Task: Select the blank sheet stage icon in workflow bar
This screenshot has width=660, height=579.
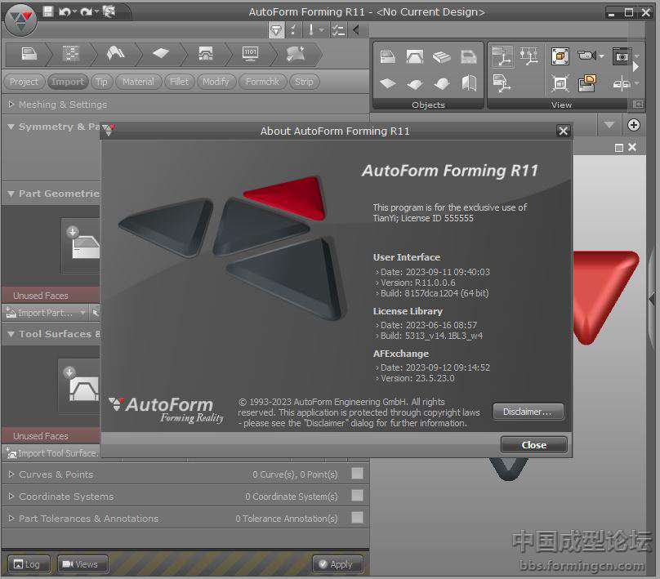Action: pos(160,54)
